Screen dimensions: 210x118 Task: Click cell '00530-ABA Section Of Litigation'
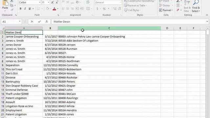tap(109, 41)
